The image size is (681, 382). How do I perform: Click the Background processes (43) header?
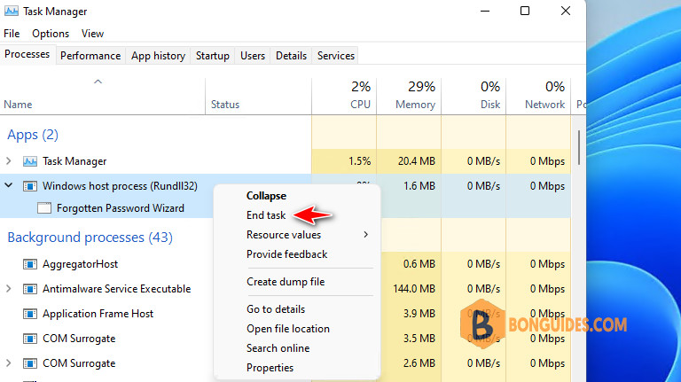tap(90, 238)
